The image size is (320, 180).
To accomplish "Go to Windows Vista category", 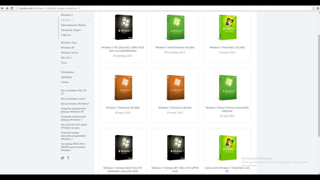I will [69, 42].
